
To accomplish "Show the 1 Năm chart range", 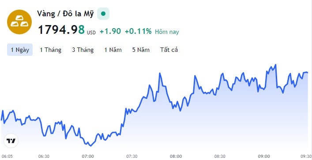I will point(113,50).
